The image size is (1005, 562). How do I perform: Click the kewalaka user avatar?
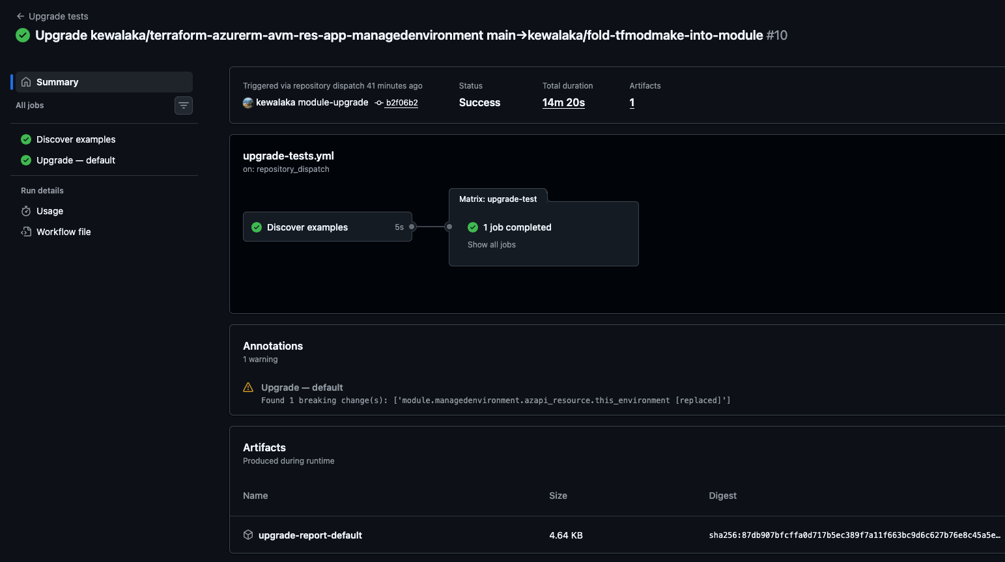[x=248, y=103]
